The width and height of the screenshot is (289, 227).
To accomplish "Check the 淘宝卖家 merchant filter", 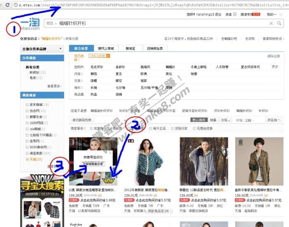I will click(27, 153).
